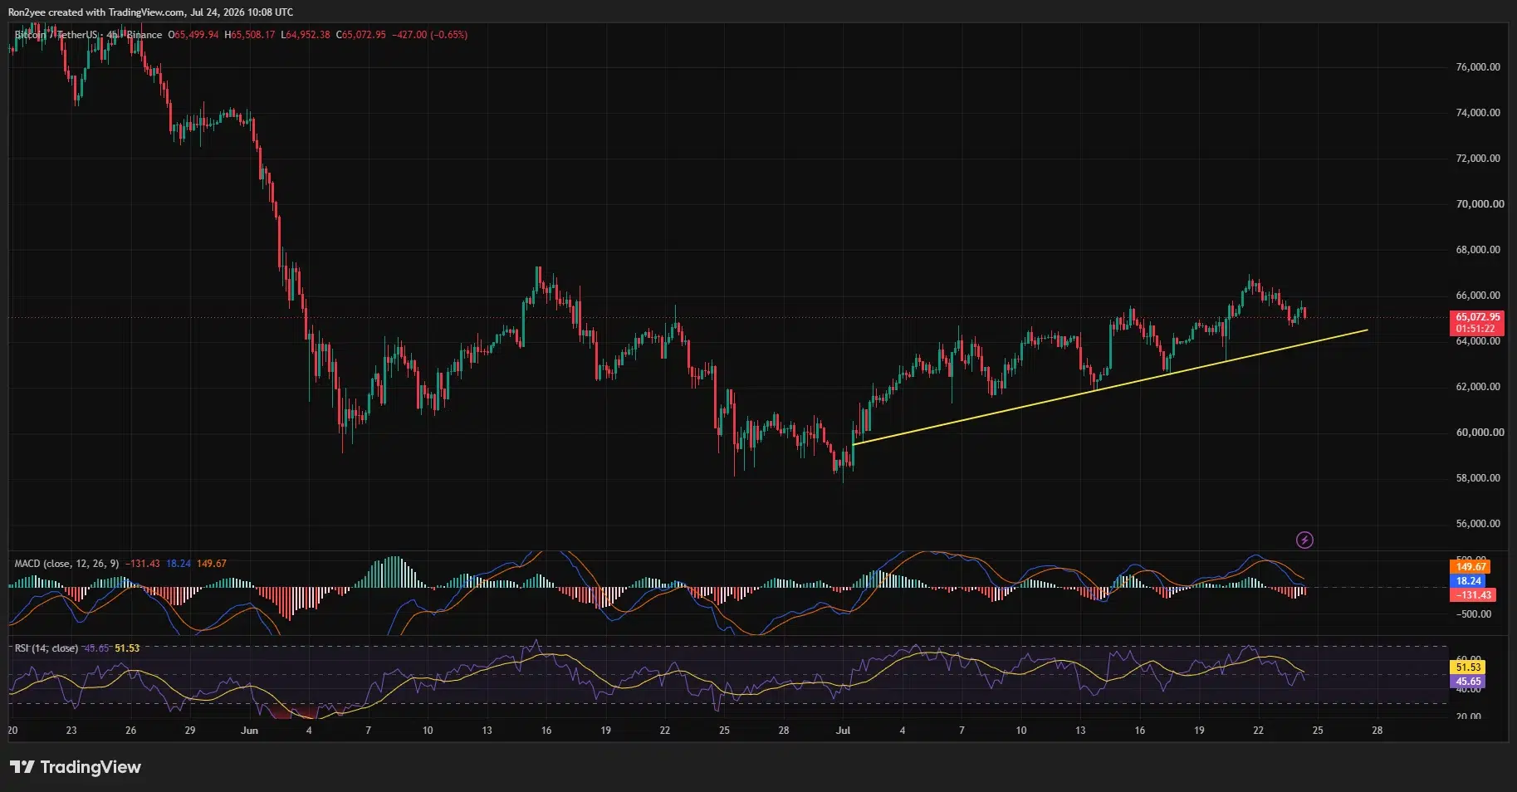Click the Ron2yee created with TradingView.com caption
The image size is (1517, 792).
[150, 12]
